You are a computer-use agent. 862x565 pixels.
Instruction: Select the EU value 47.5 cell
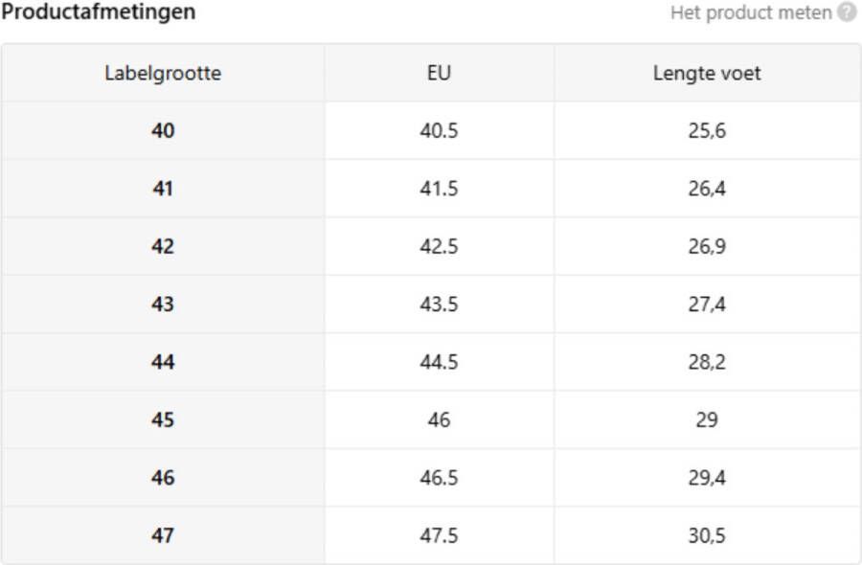439,535
